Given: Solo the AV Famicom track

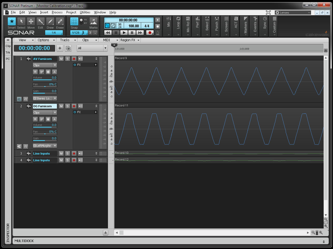Looking at the screenshot, I should point(67,59).
